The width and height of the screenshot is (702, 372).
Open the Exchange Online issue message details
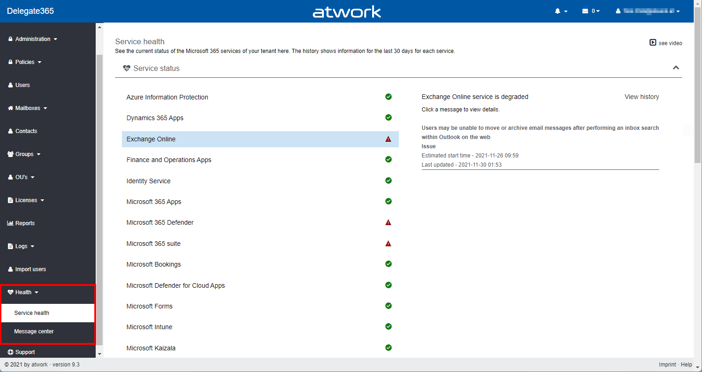540,133
